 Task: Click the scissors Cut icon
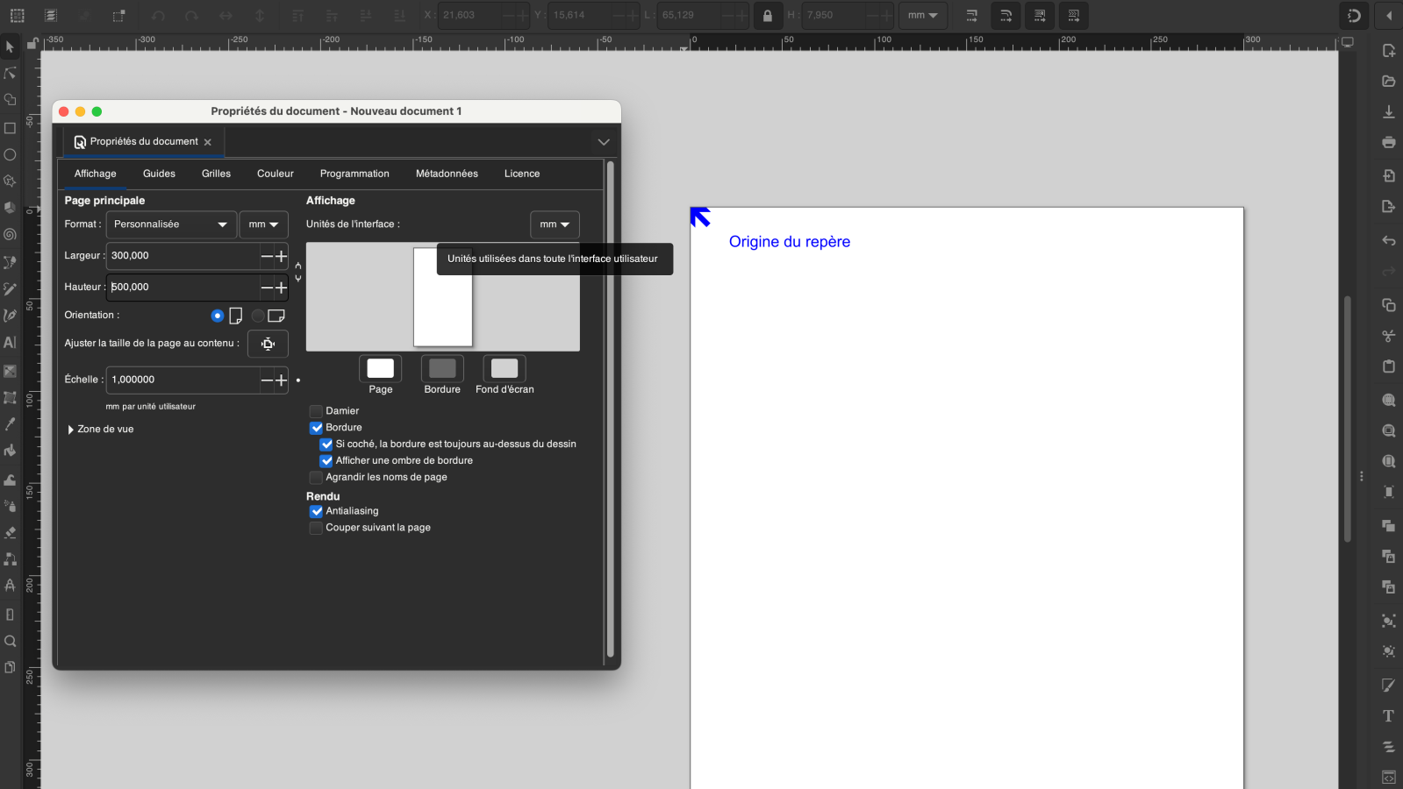[x=1388, y=336]
